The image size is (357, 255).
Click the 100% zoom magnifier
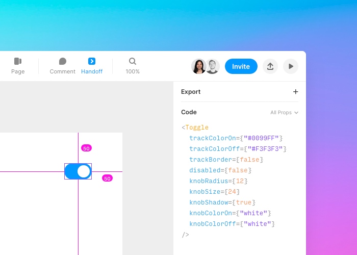coord(133,66)
